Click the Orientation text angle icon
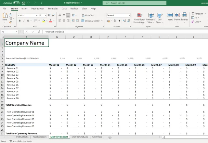The image size is (208, 143). point(73,15)
